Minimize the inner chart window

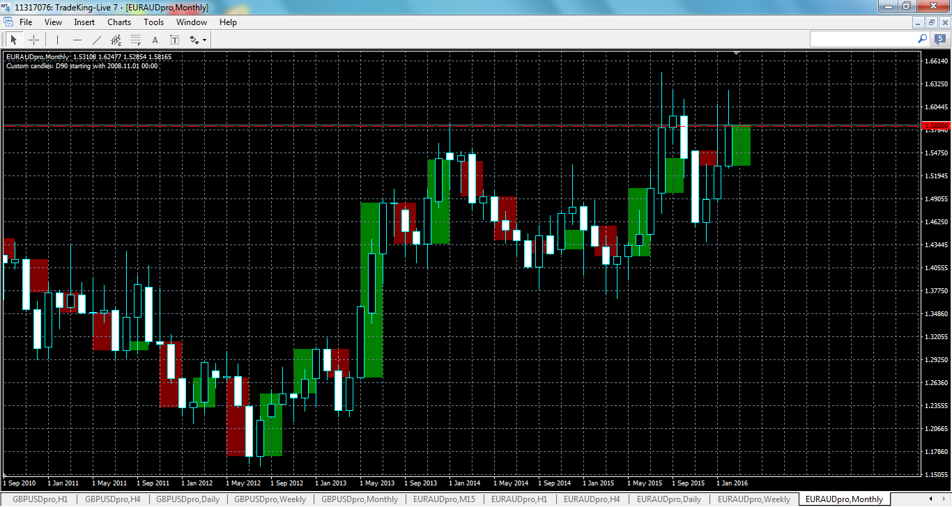(919, 22)
